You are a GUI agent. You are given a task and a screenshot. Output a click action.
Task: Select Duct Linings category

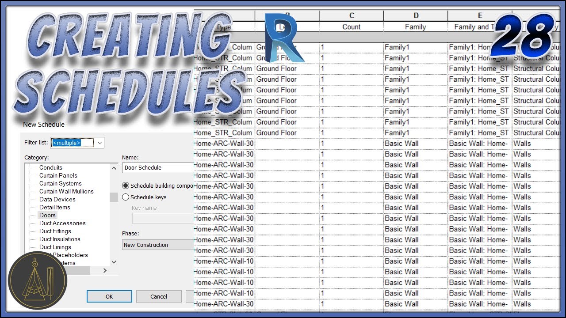(55, 247)
